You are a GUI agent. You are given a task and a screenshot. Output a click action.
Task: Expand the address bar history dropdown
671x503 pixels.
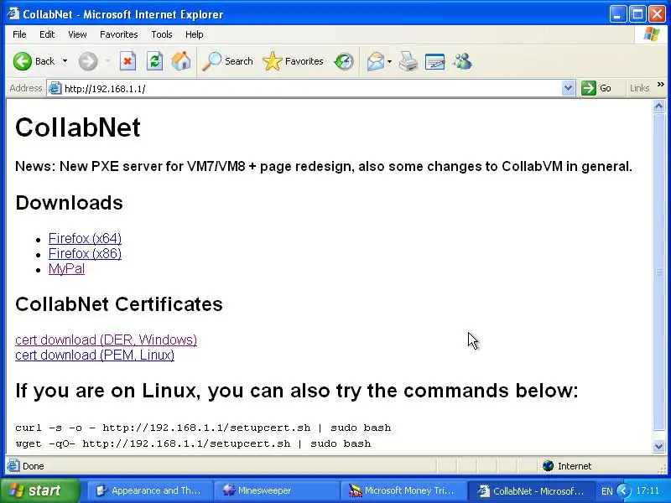click(x=568, y=88)
